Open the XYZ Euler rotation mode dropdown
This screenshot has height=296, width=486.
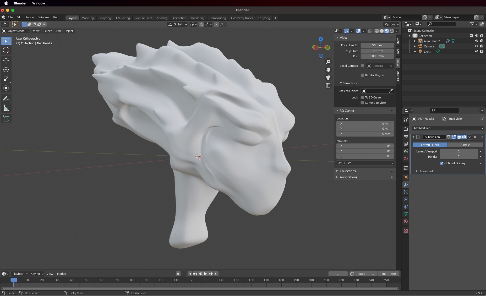click(365, 163)
